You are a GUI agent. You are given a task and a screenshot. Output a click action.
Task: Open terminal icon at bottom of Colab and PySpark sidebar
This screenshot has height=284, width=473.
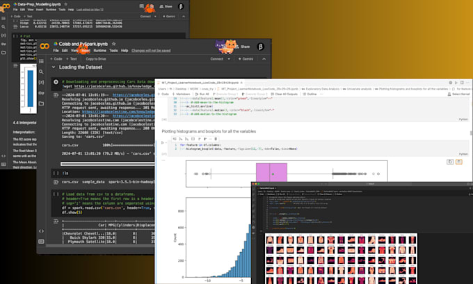(41, 242)
